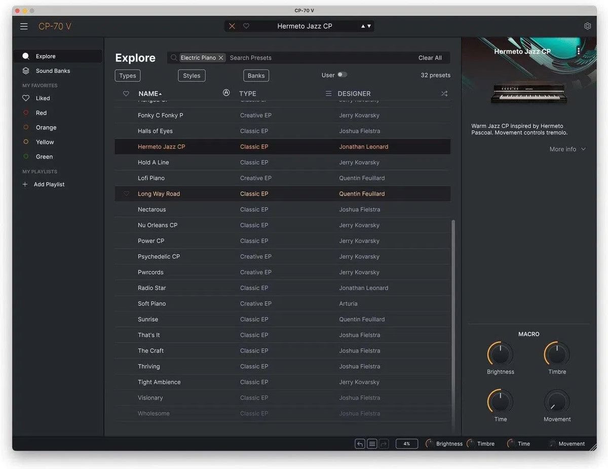The width and height of the screenshot is (608, 469).
Task: Toggle the User presets switch
Action: [x=342, y=75]
